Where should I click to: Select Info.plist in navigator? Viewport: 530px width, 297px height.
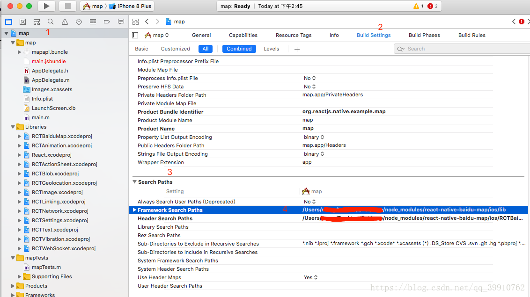coord(42,99)
